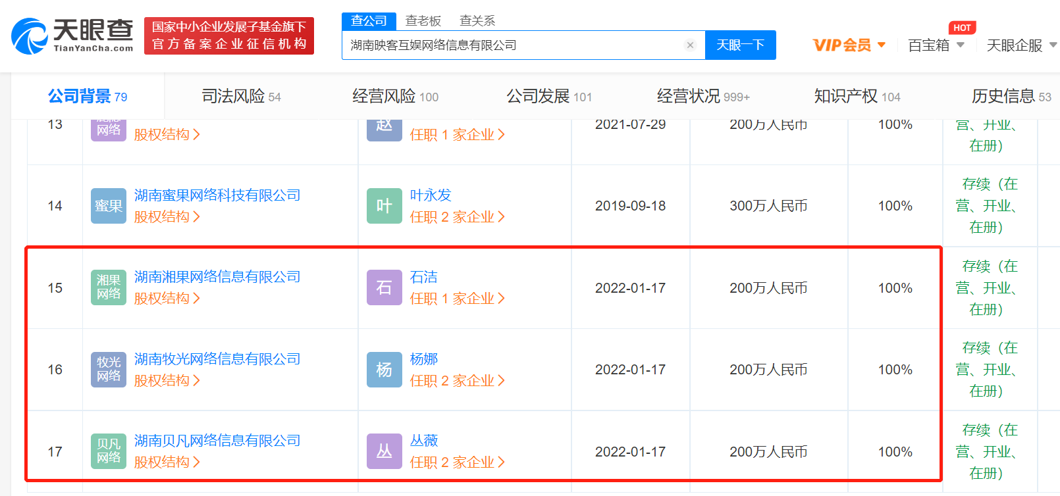Open 叶永发 person profile link
Viewport: 1060px width, 496px height.
(x=431, y=195)
